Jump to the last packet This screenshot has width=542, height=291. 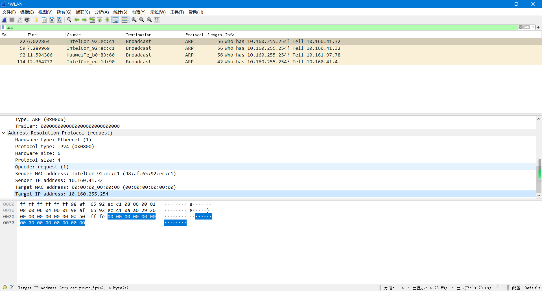[x=107, y=20]
